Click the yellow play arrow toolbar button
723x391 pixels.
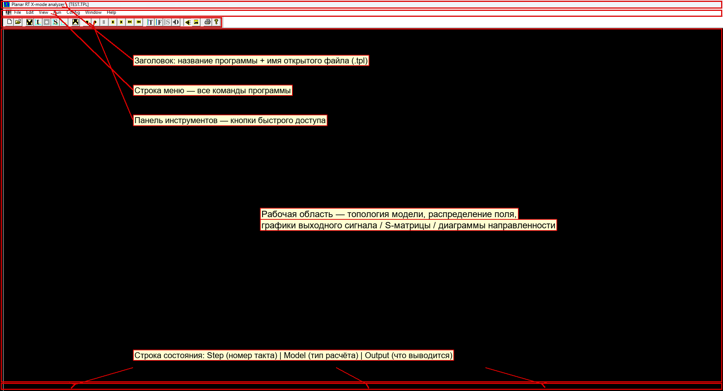pos(95,22)
